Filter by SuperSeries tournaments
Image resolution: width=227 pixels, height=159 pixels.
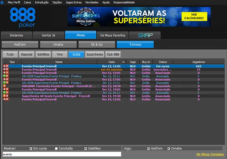coord(95,55)
